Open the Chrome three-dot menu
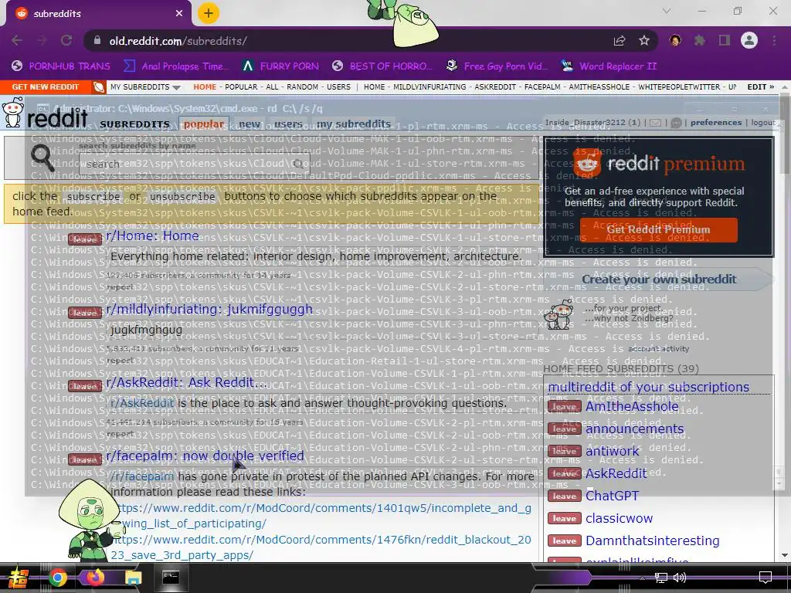 pos(774,40)
